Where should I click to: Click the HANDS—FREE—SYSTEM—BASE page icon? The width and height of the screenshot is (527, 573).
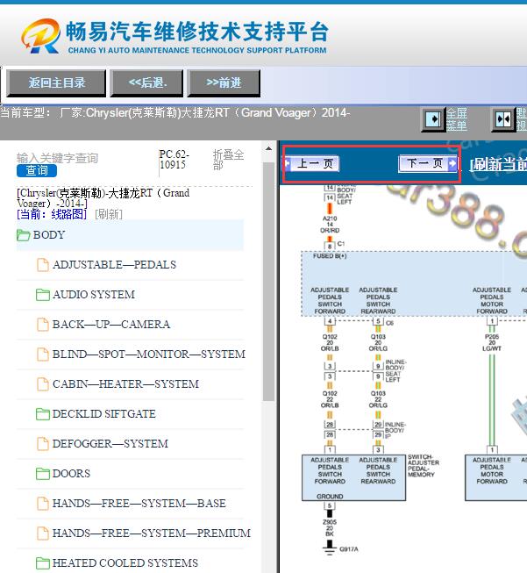43,504
